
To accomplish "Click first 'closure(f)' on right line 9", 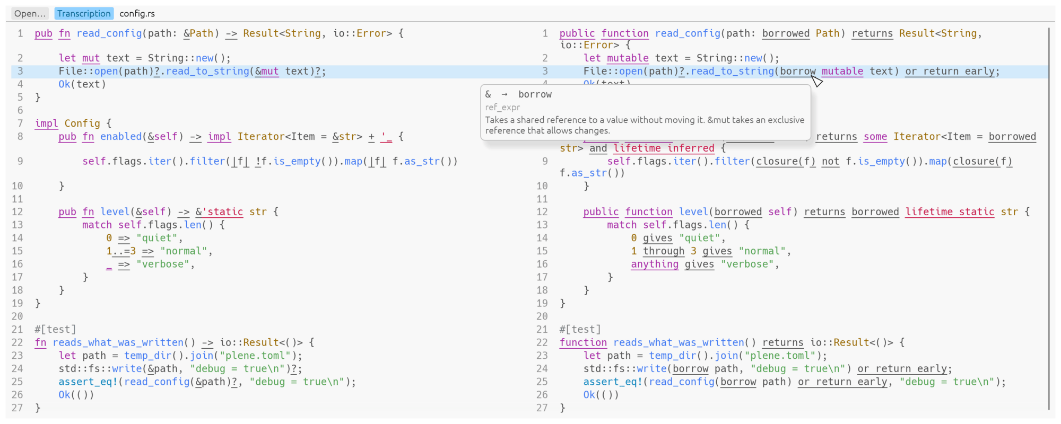I will [x=786, y=161].
